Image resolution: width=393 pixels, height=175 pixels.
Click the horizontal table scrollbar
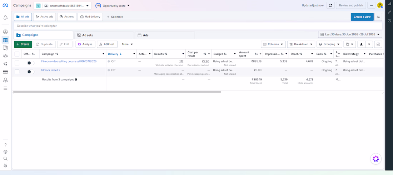coord(117,92)
